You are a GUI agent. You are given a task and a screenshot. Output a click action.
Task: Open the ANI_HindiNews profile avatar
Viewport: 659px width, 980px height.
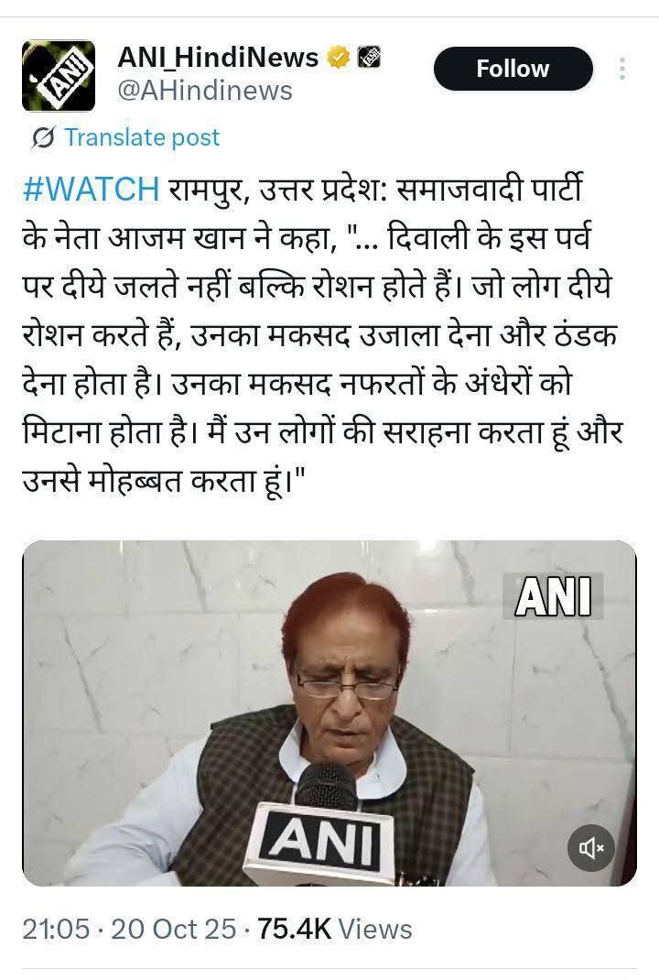click(58, 76)
